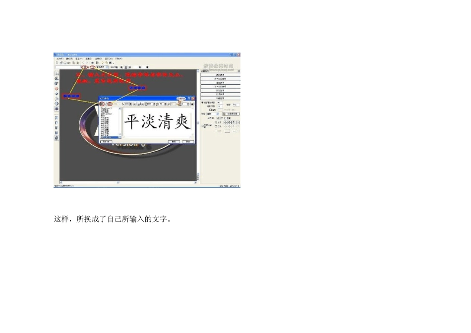Toggle Outline in the text options dialog
The image size is (471, 333).
[110, 104]
